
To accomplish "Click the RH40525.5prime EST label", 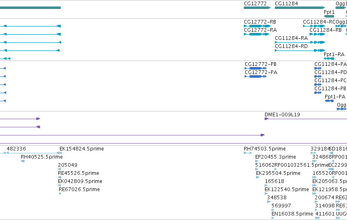I will pos(42,157).
